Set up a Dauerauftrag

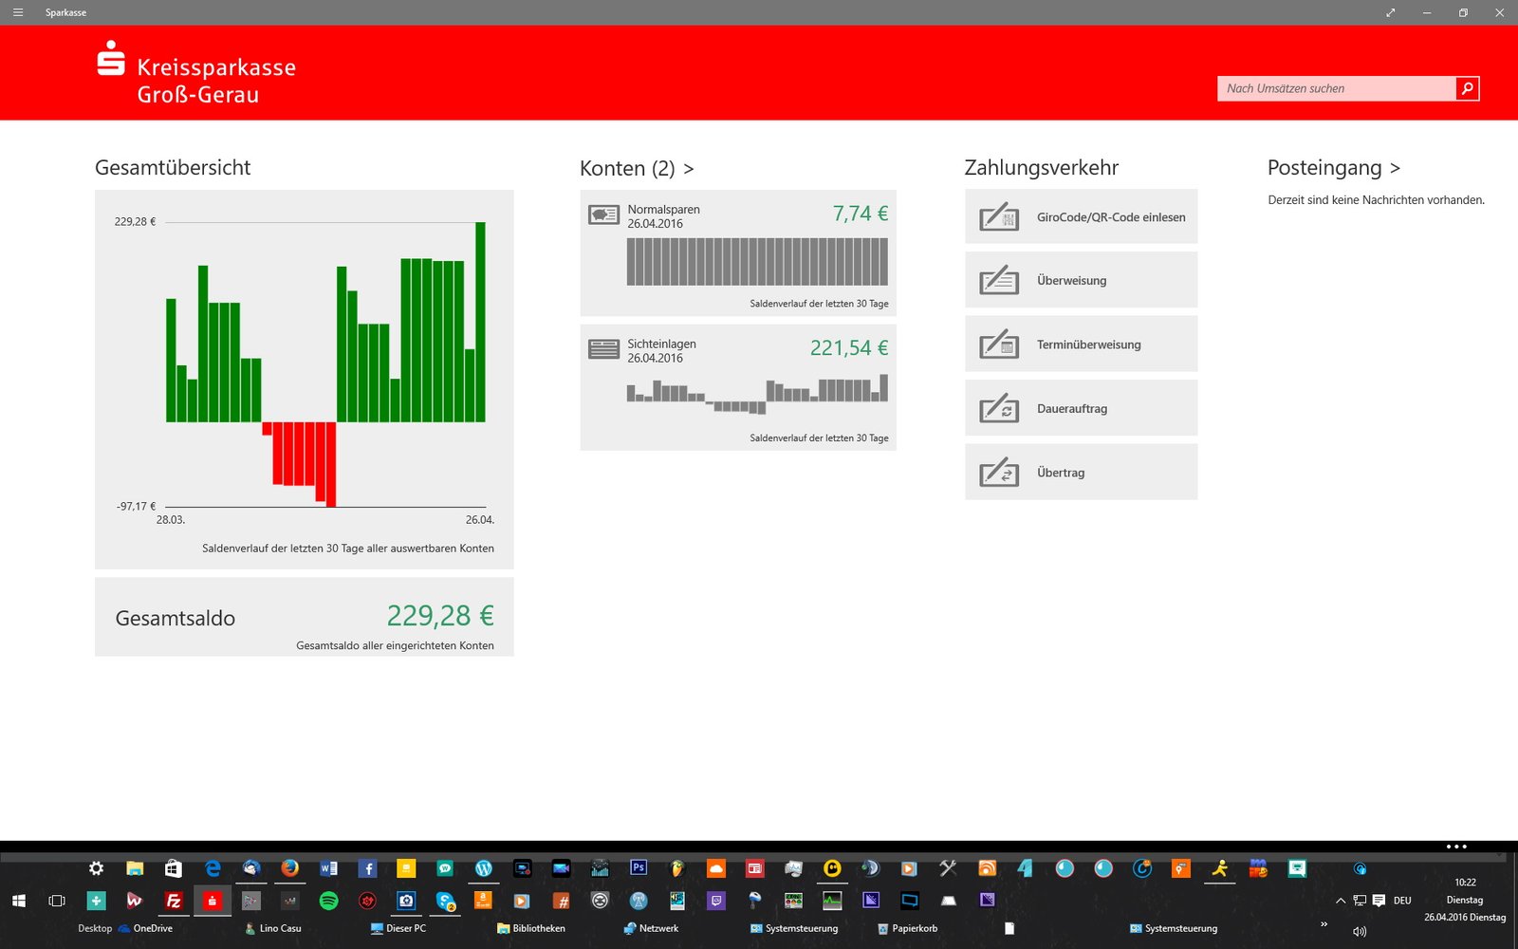(1082, 408)
